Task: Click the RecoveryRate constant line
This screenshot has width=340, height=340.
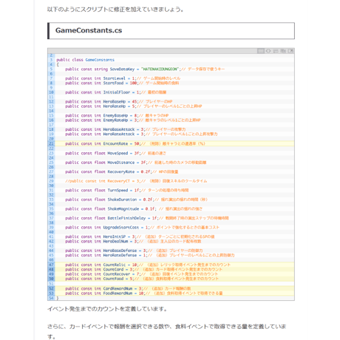Action: (x=122, y=171)
